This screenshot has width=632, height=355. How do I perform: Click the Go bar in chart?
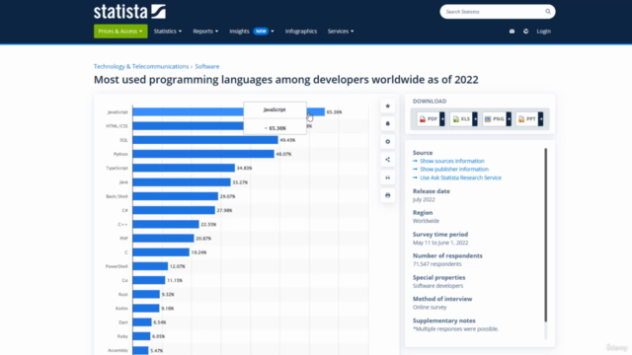pyautogui.click(x=149, y=280)
